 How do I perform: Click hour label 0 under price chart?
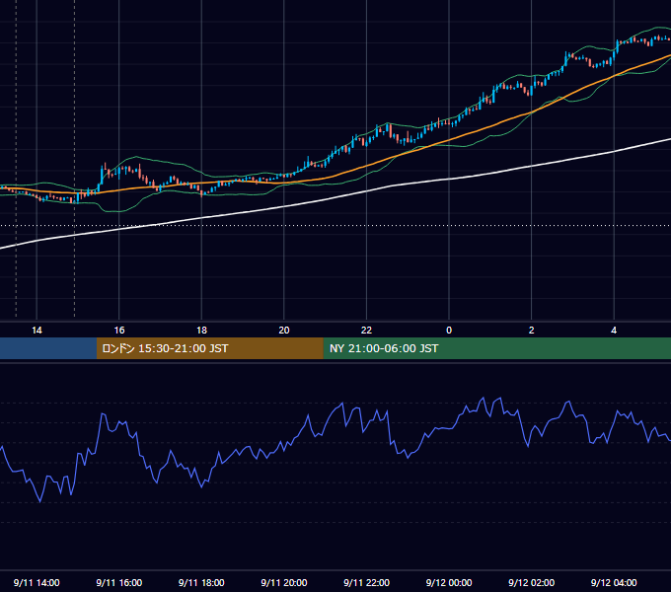pos(449,331)
